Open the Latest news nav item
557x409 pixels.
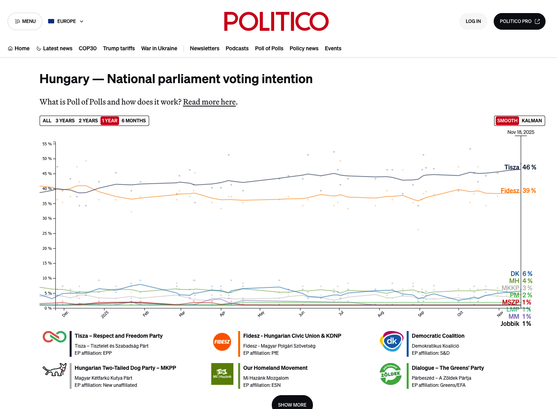(x=54, y=48)
